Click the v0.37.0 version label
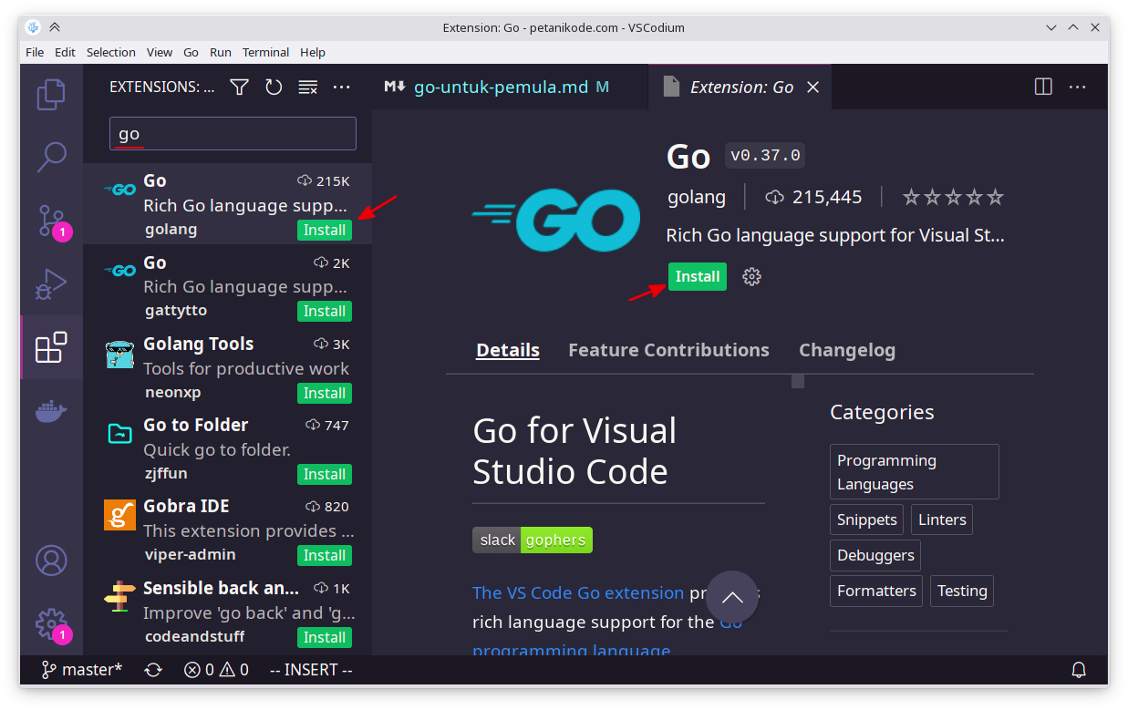Viewport: 1128px width, 710px height. coord(765,156)
